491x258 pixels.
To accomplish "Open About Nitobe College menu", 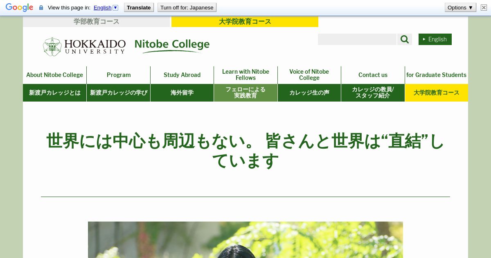I will (54, 75).
